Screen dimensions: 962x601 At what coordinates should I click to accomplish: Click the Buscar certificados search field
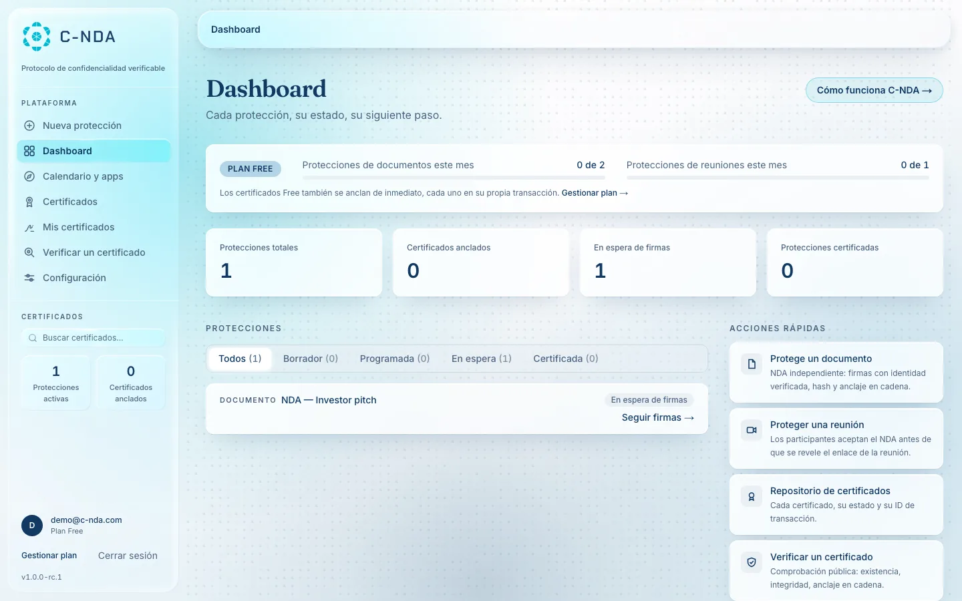[x=94, y=338]
